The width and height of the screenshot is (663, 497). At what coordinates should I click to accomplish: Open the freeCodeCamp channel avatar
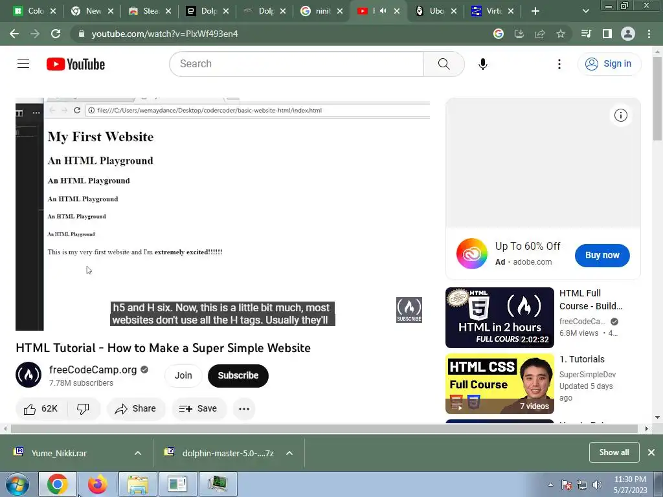click(x=28, y=375)
